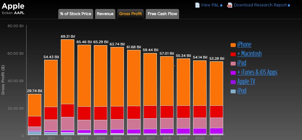302x140 pixels.
Task: Open the Free Cash Flow tab
Action: coord(162,14)
